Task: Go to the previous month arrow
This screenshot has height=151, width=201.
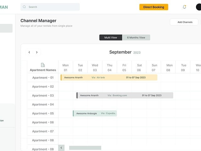Action: pos(29,52)
